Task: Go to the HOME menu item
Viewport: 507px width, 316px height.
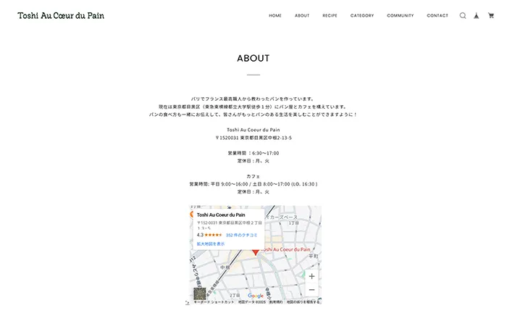Action: point(275,15)
